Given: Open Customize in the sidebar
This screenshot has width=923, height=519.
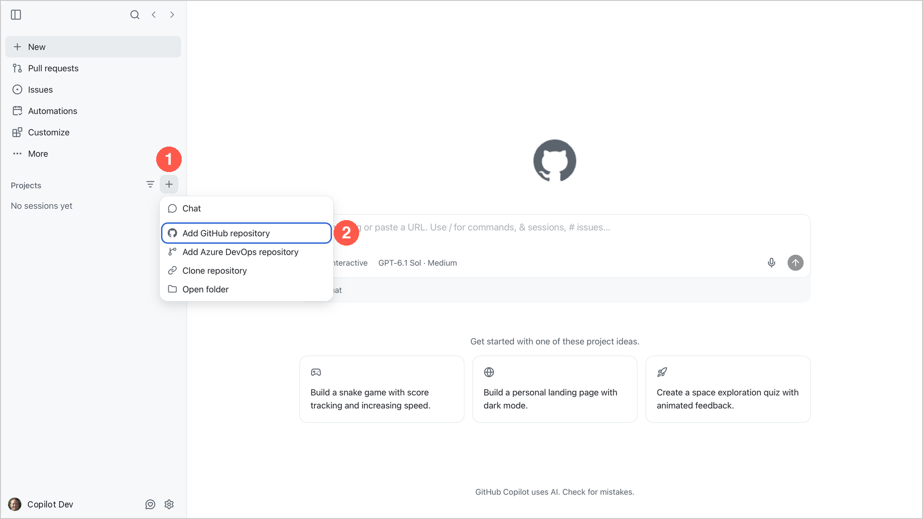Looking at the screenshot, I should tap(93, 132).
